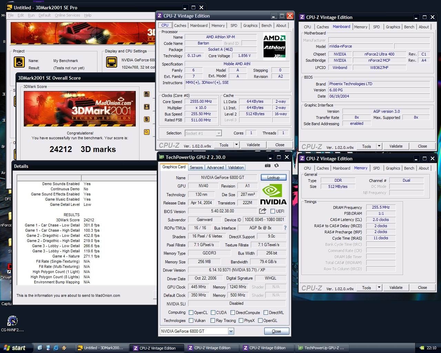Toggle the PhysX checkbox

point(241,321)
